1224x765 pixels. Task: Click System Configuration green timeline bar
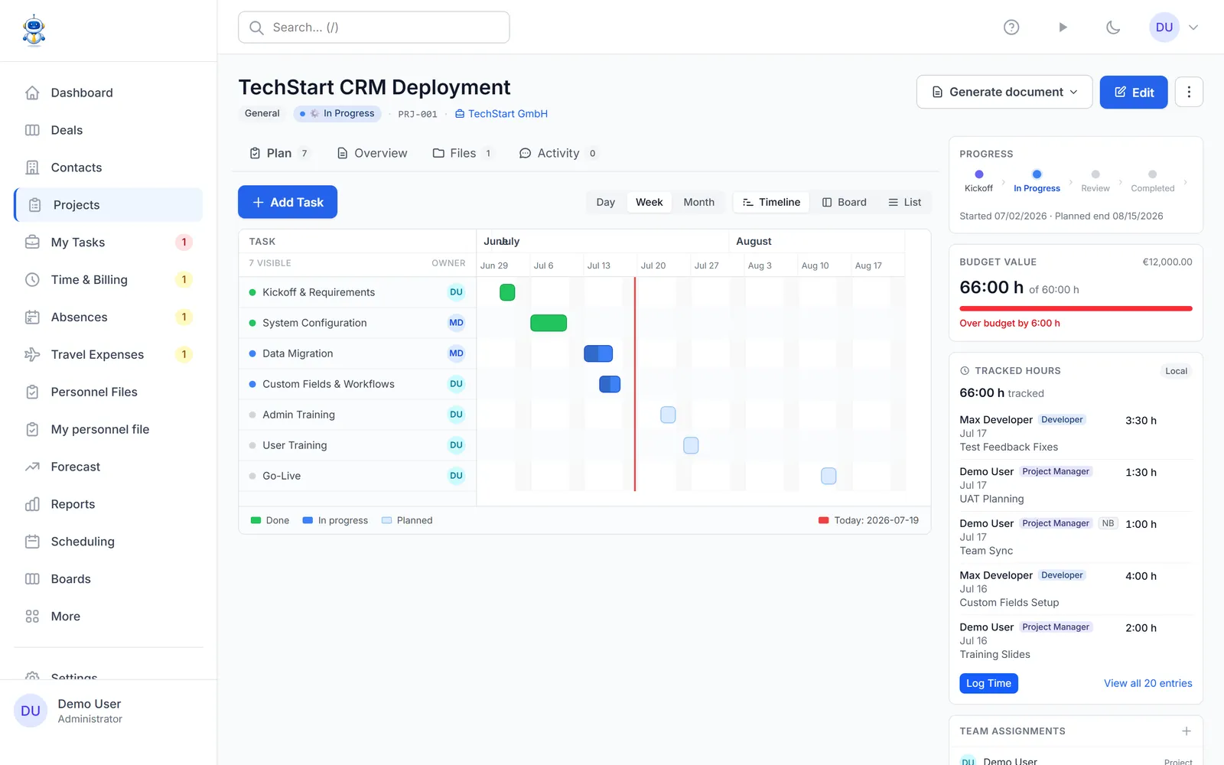pyautogui.click(x=549, y=323)
